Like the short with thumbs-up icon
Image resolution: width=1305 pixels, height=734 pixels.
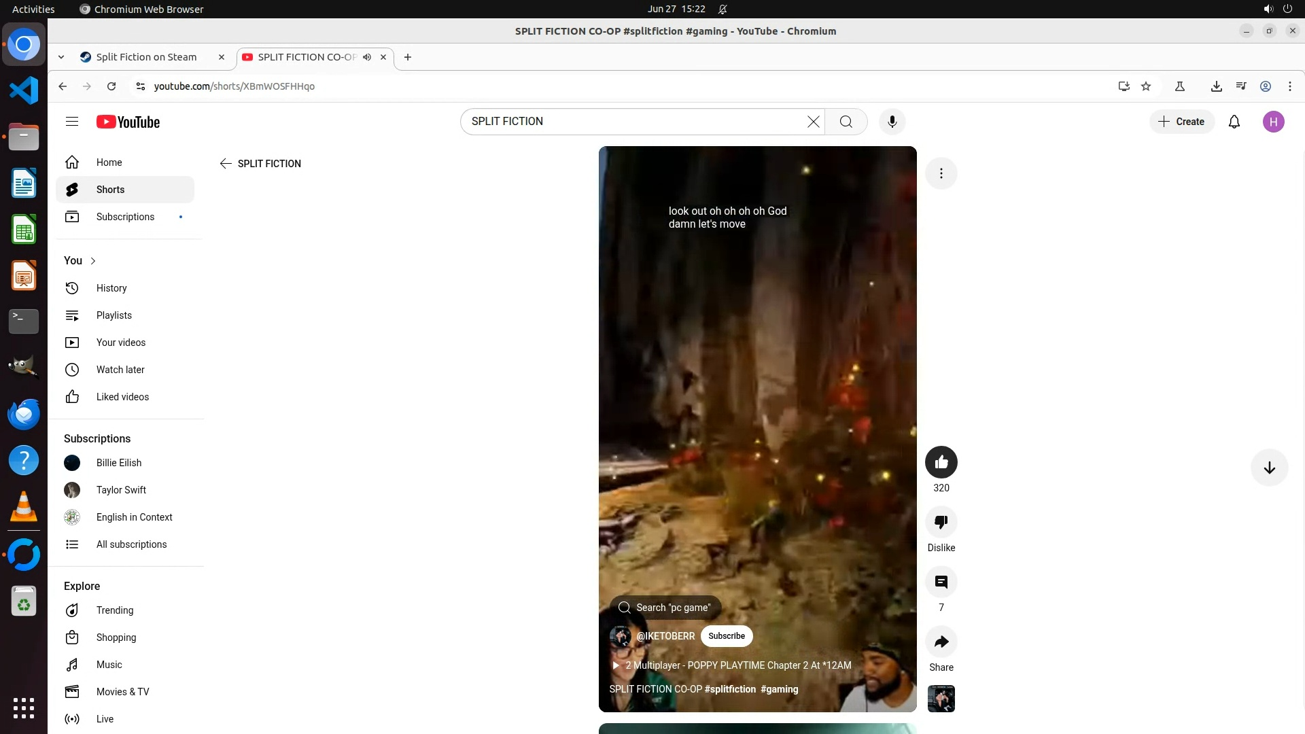941,462
